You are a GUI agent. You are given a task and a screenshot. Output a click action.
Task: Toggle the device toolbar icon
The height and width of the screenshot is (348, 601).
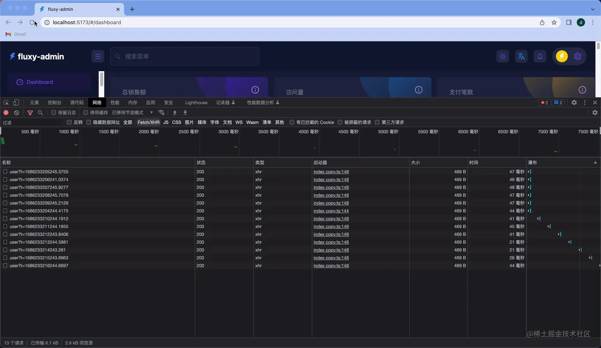coord(16,103)
